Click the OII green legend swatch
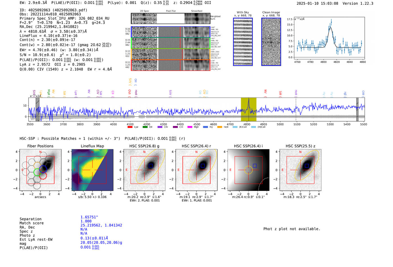 [145, 127]
